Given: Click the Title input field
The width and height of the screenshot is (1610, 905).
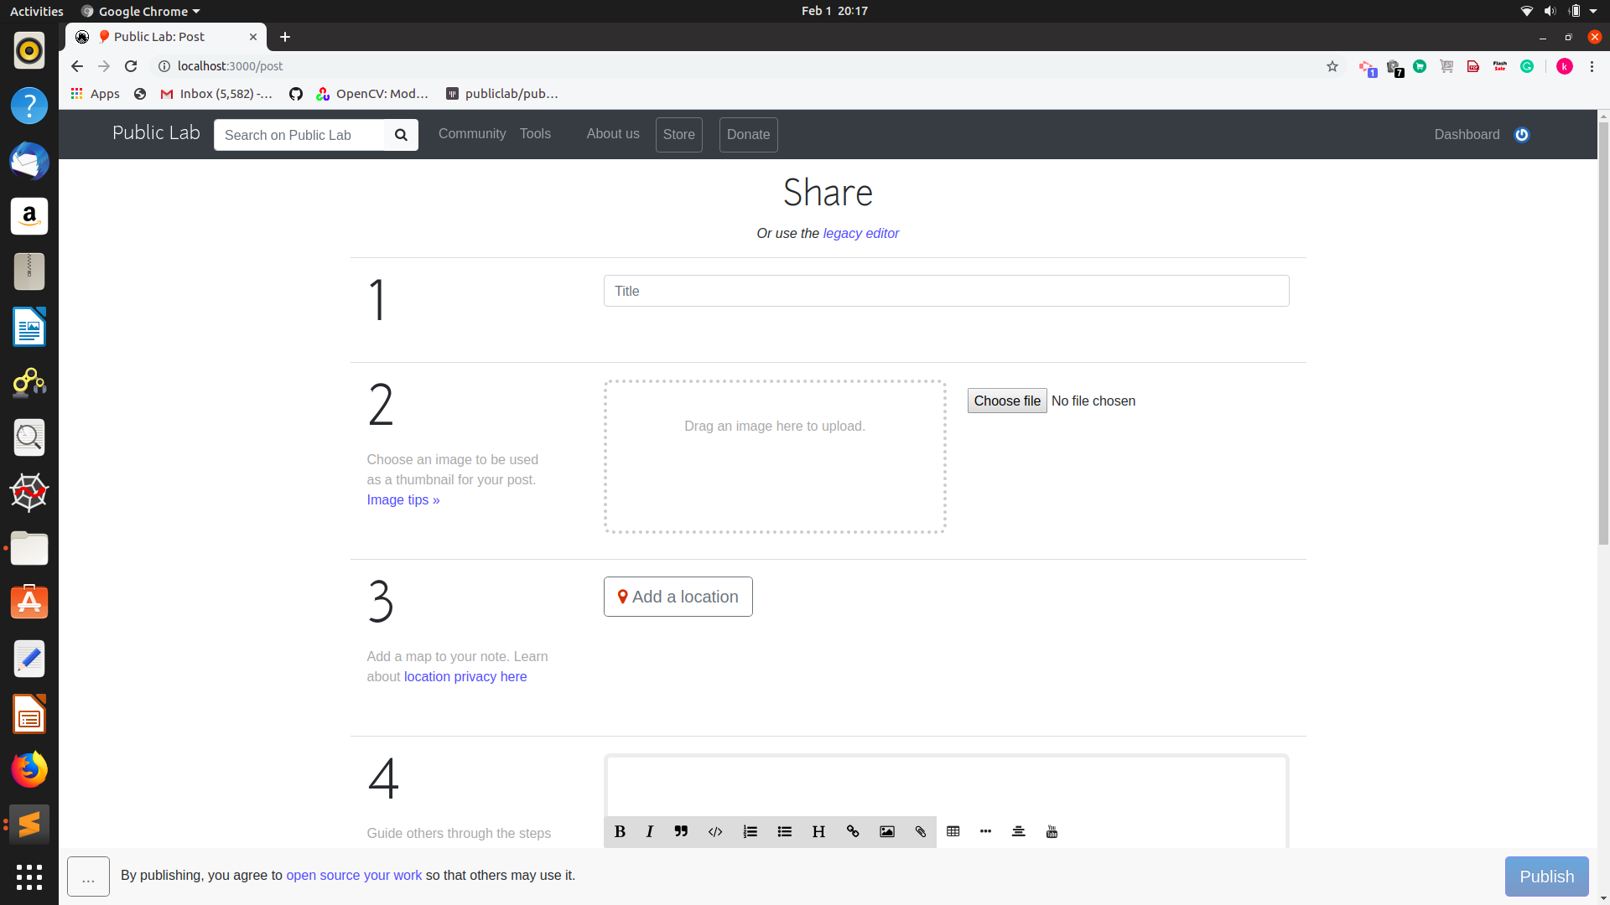Looking at the screenshot, I should [946, 291].
